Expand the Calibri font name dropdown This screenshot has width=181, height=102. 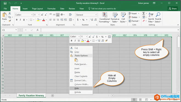[x=32, y=15]
